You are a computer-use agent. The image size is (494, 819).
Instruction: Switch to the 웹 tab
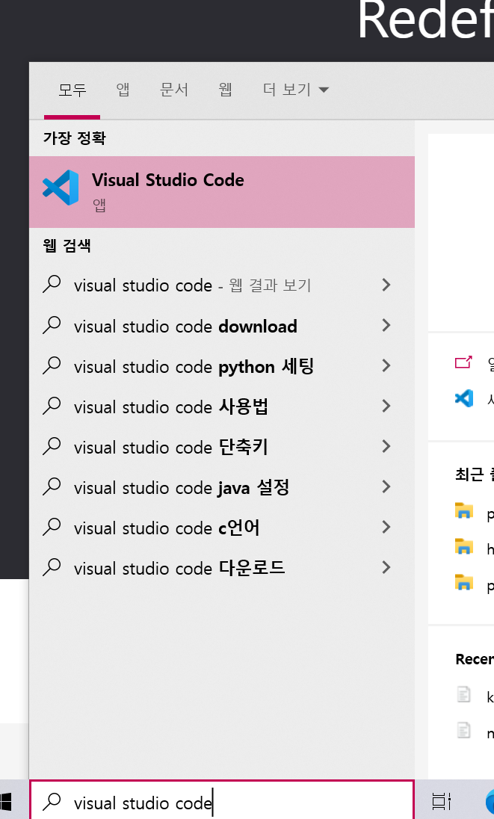225,90
